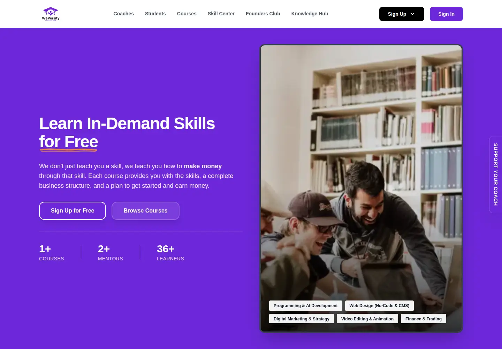502x349 pixels.
Task: Open the Courses navigation link
Action: click(187, 14)
